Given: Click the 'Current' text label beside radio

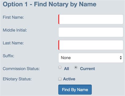Looking at the screenshot, I should (x=88, y=69).
